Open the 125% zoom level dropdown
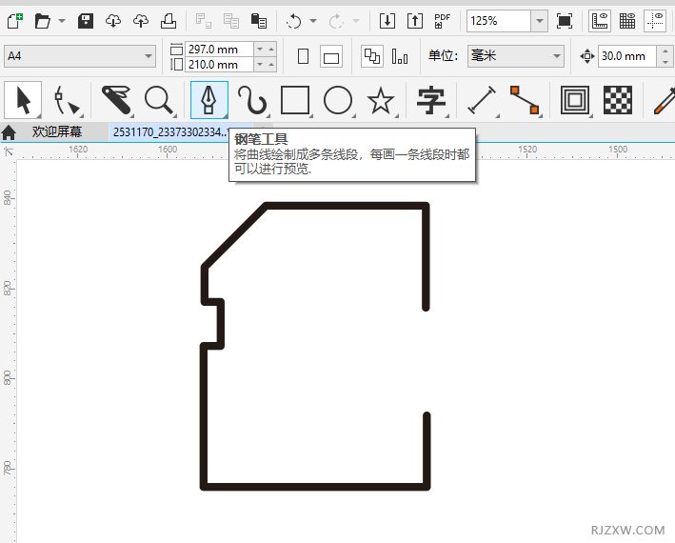The width and height of the screenshot is (675, 543). tap(540, 21)
